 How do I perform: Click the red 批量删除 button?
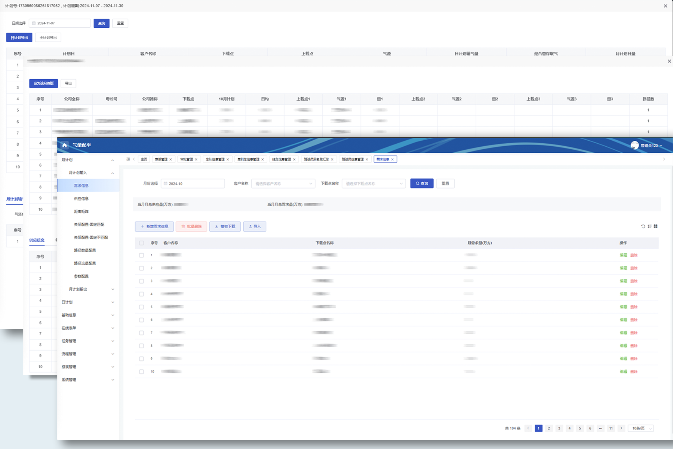point(191,226)
